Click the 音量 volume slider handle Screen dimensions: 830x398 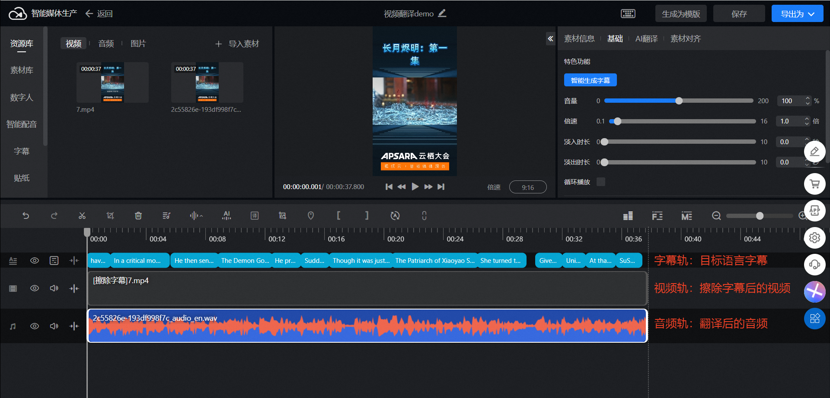pos(679,101)
